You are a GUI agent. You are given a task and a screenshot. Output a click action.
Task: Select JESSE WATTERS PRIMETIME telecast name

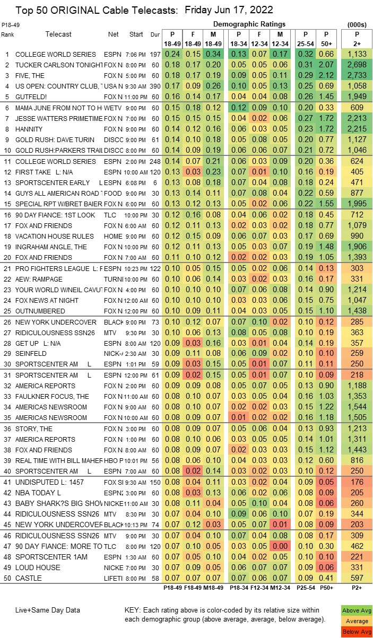pyautogui.click(x=58, y=118)
